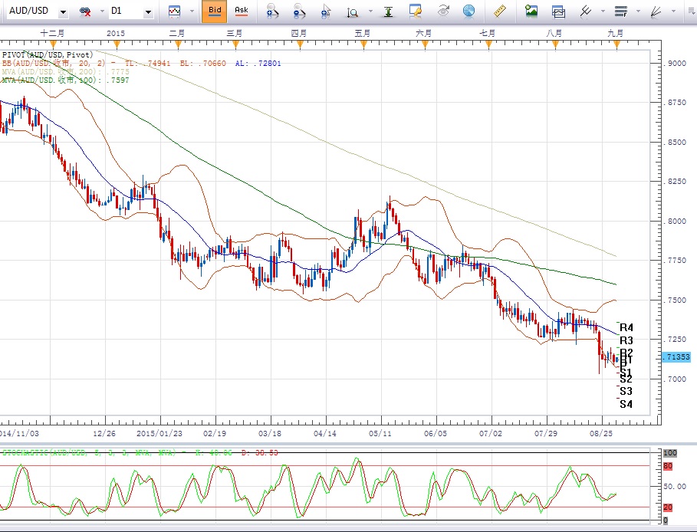Click the add picture snapshot icon

tap(531, 11)
